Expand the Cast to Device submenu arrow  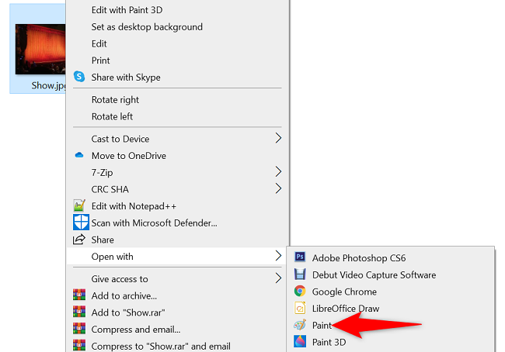tap(278, 139)
